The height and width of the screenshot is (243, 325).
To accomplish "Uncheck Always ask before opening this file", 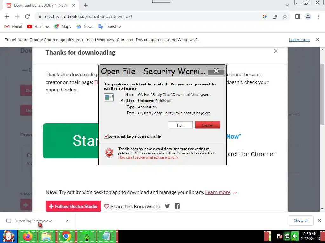I will [106, 136].
